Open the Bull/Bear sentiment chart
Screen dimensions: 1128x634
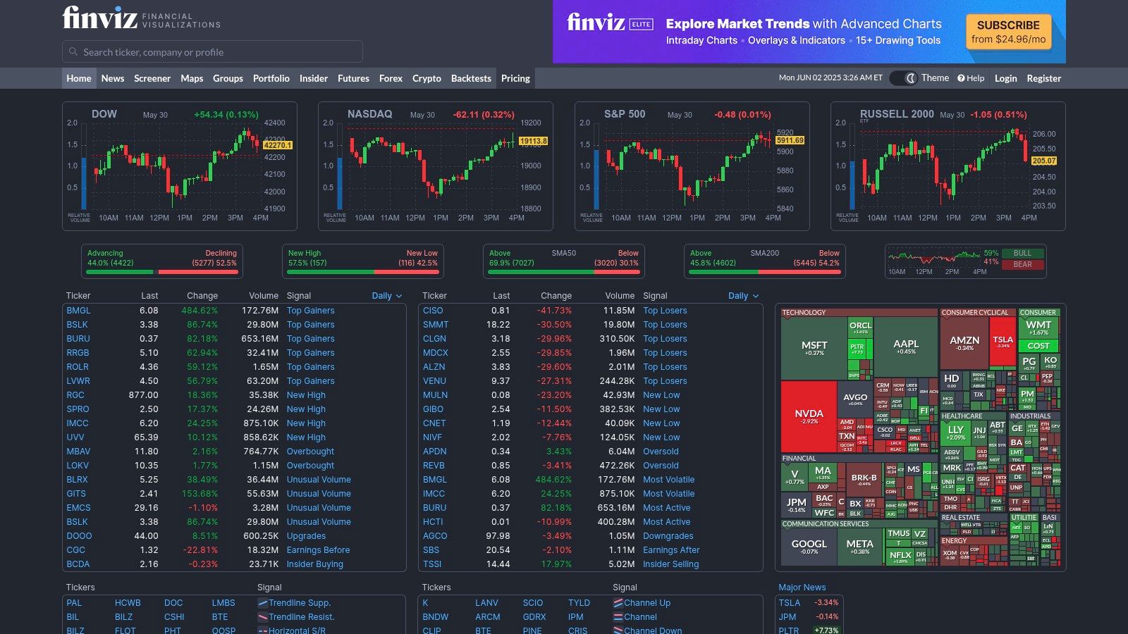[965, 261]
